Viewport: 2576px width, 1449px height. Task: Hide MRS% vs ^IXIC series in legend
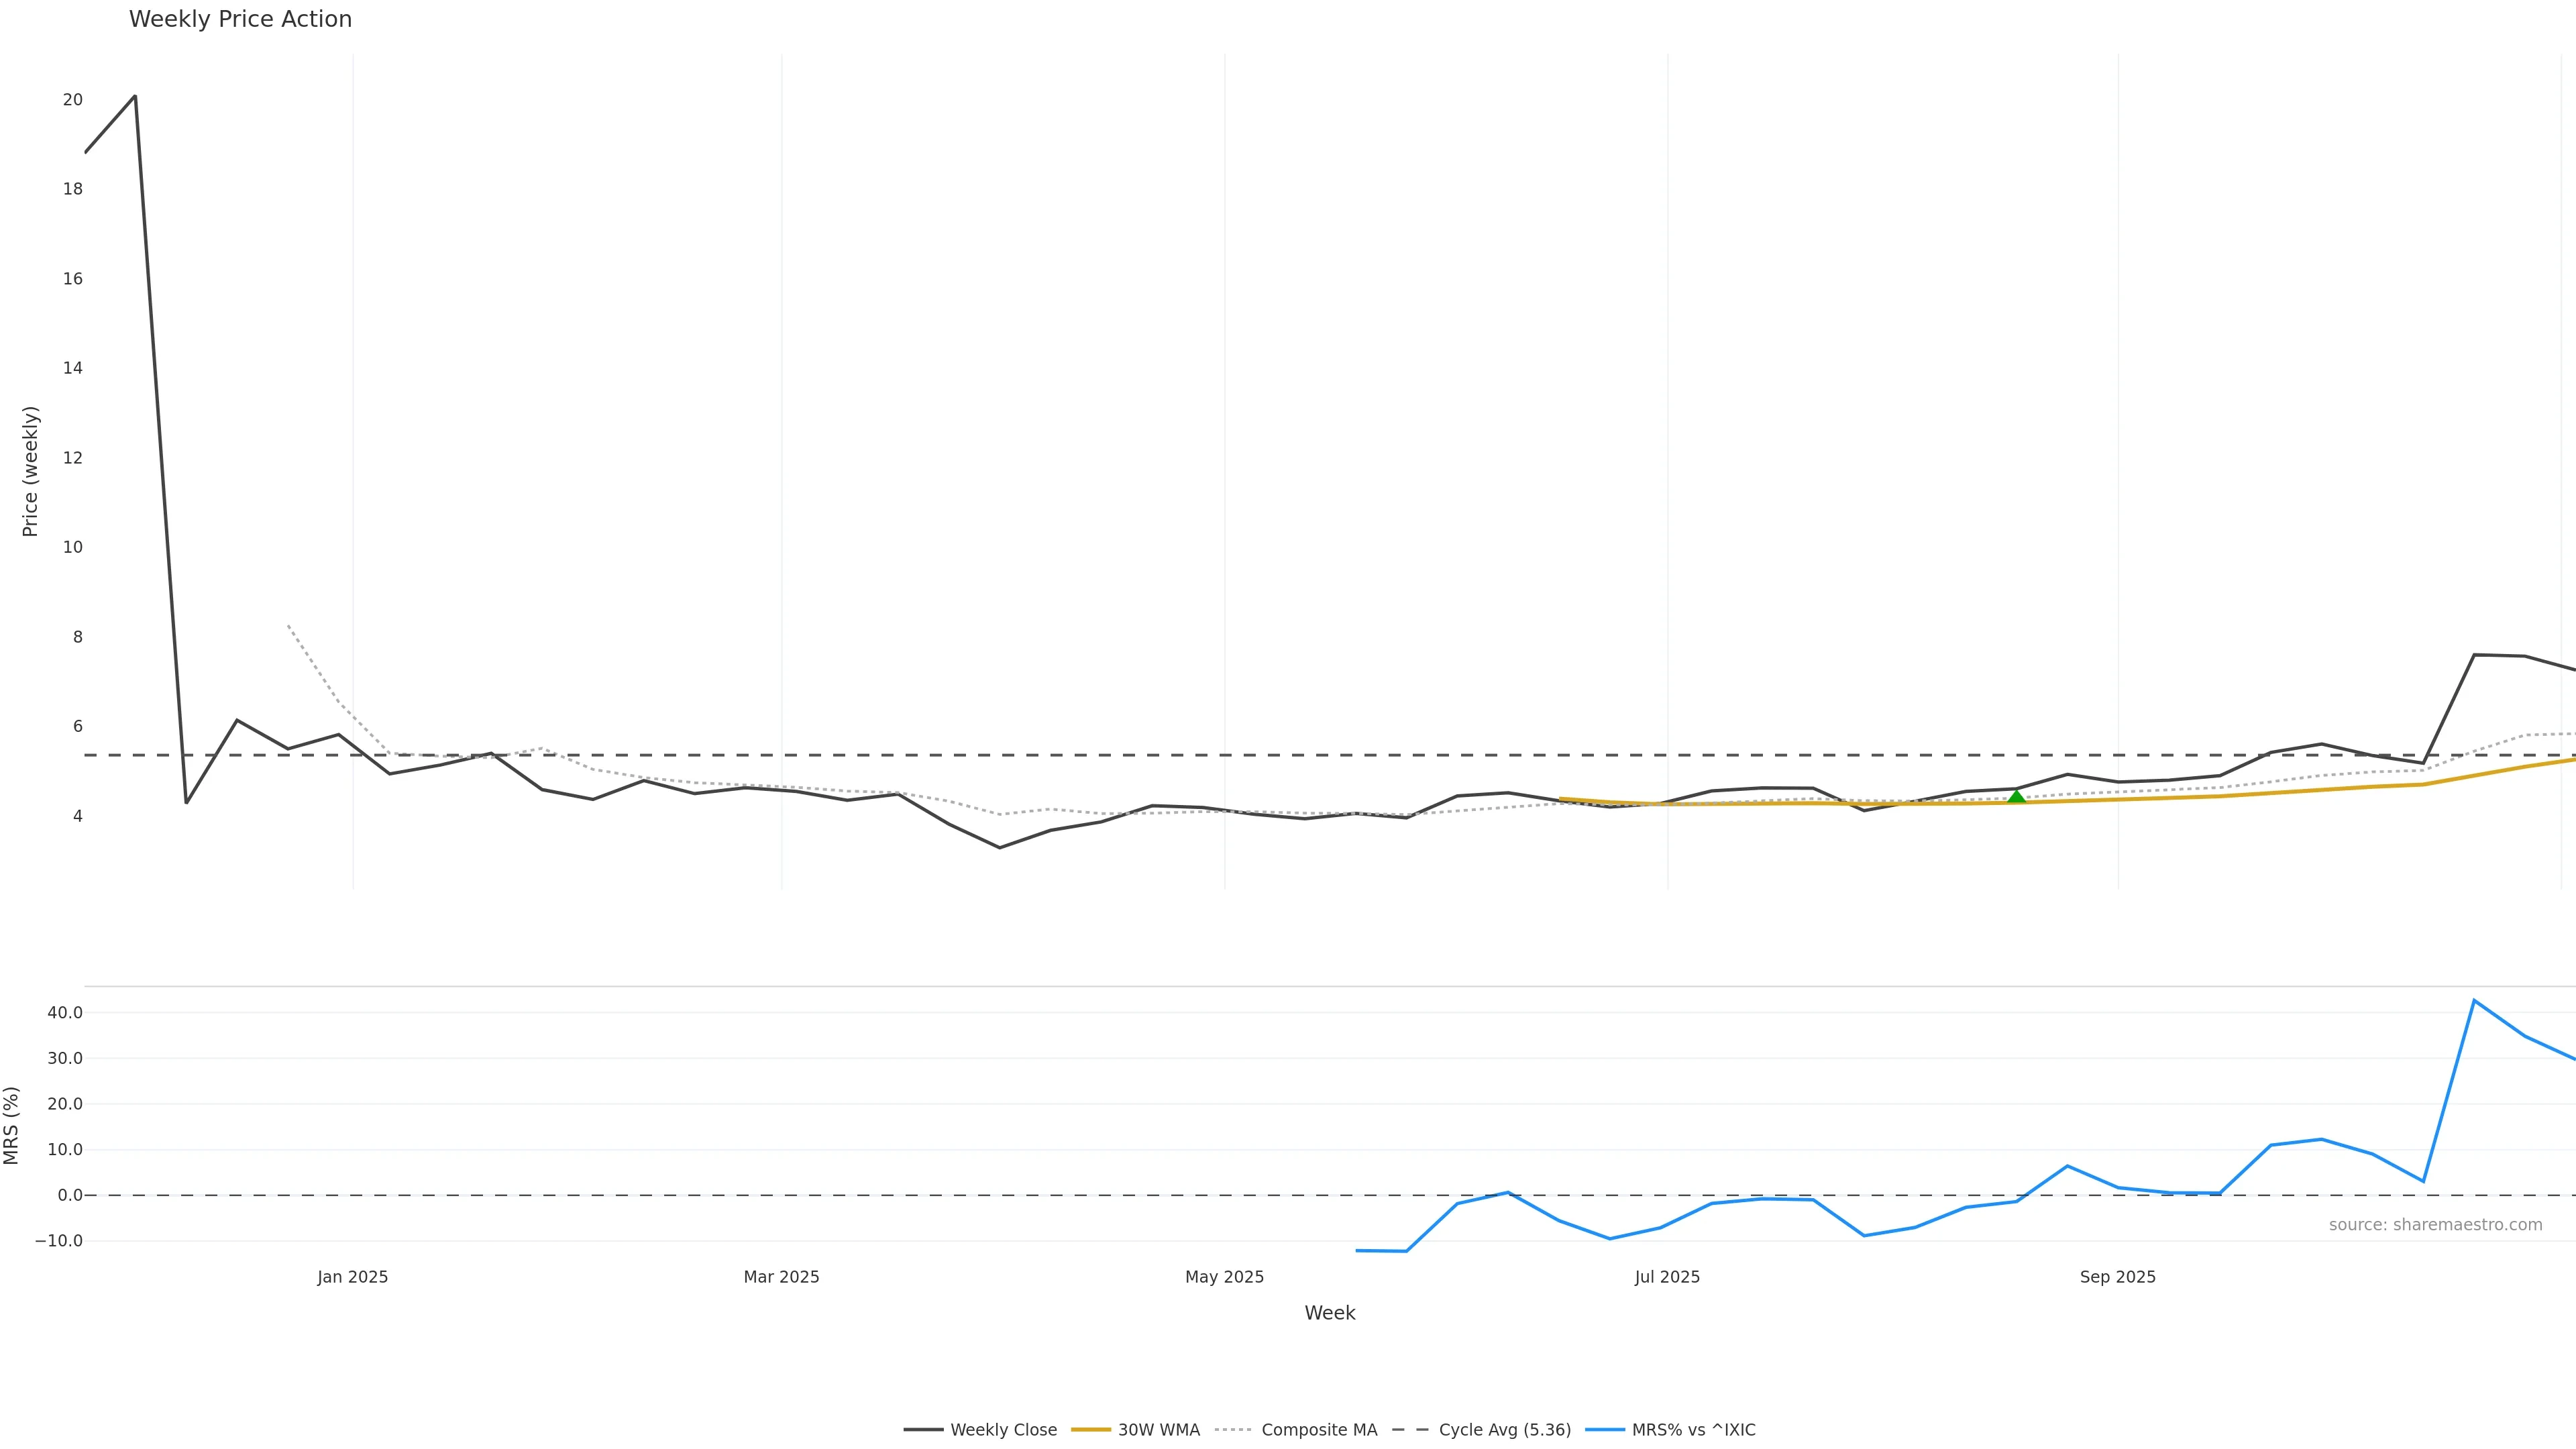1693,1430
